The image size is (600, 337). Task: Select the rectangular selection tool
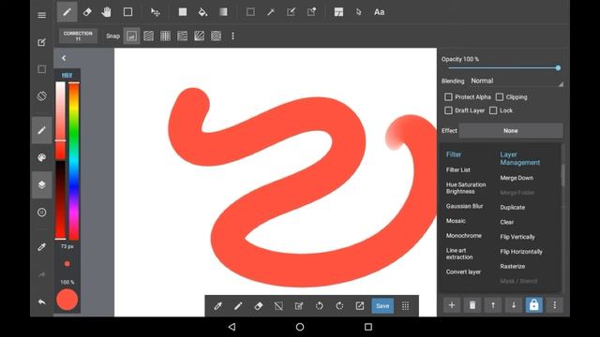[250, 12]
